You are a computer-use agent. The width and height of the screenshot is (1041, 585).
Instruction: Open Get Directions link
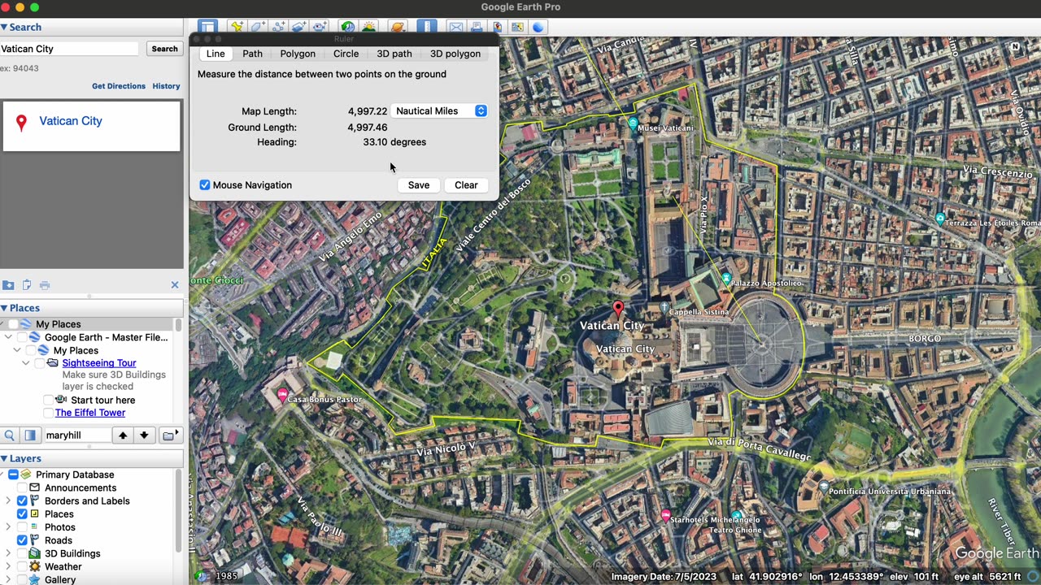(x=119, y=86)
